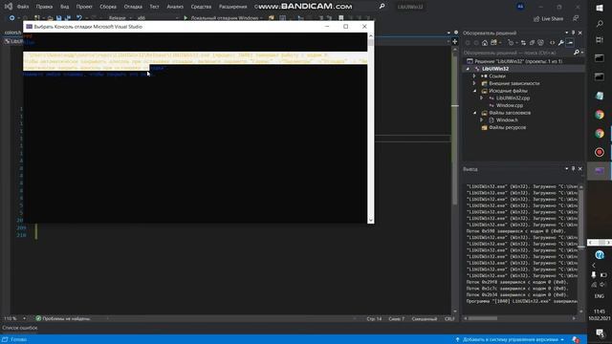Click the notifications icon in status bar

[x=576, y=340]
